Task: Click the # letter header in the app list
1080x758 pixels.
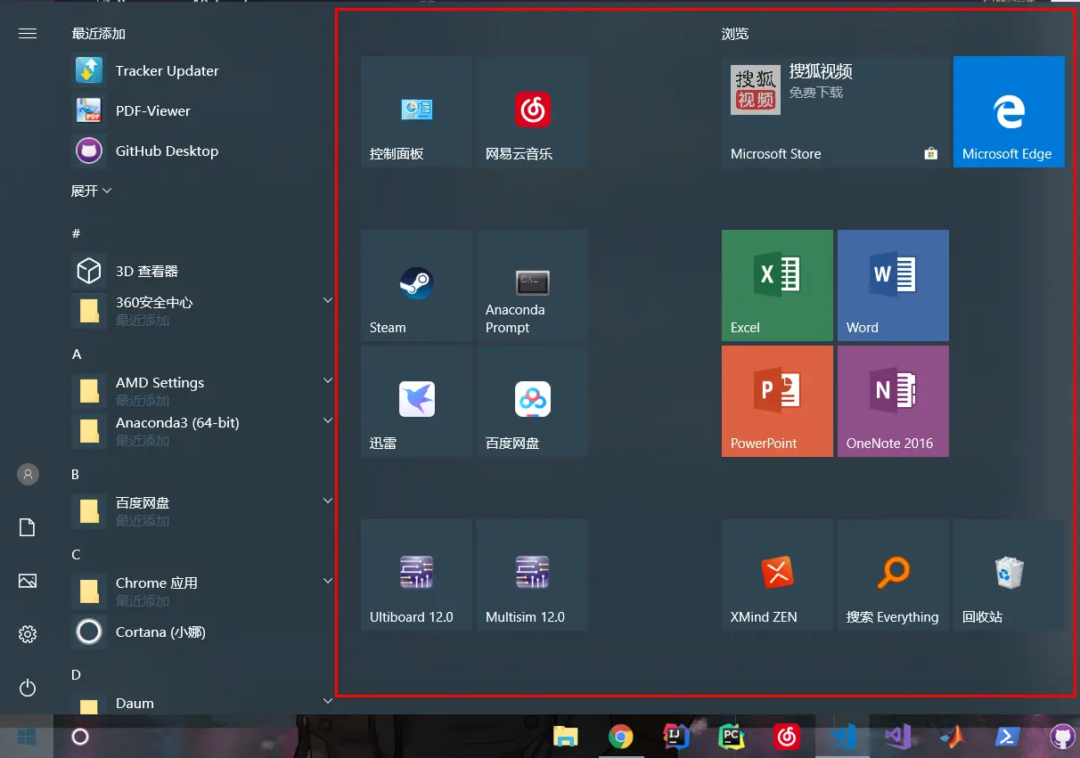Action: [x=76, y=233]
